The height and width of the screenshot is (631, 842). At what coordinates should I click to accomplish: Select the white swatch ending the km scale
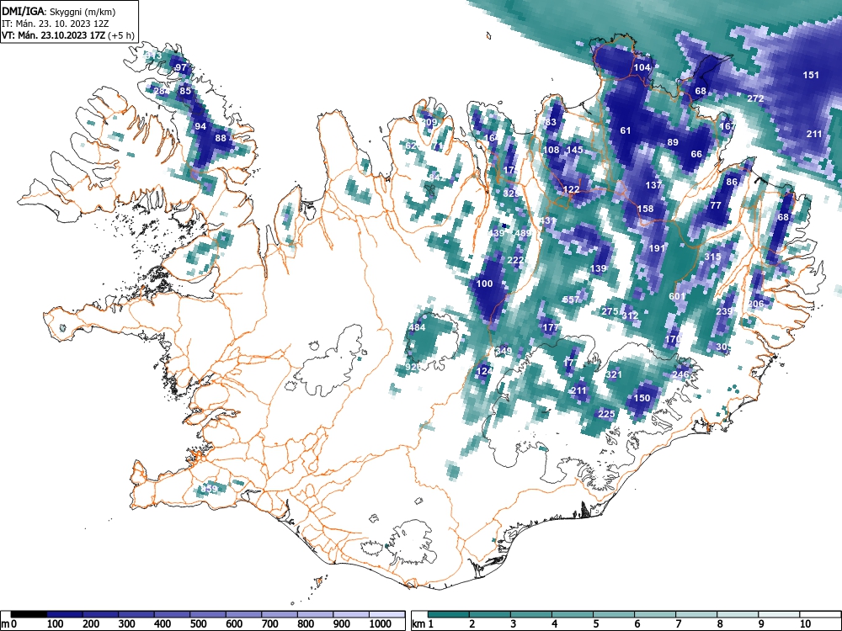click(819, 614)
